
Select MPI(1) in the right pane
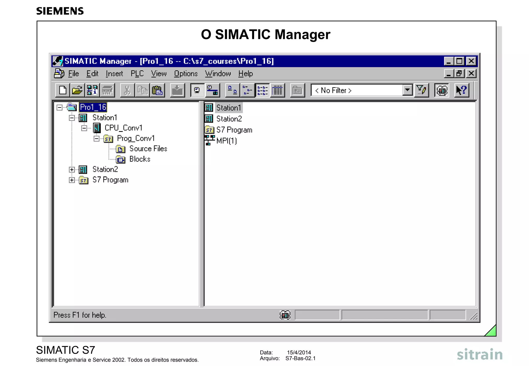coord(226,141)
